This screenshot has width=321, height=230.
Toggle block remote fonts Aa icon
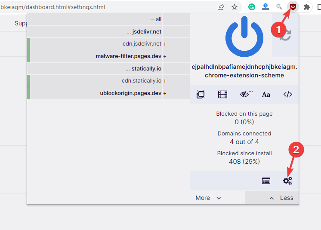coord(266,95)
